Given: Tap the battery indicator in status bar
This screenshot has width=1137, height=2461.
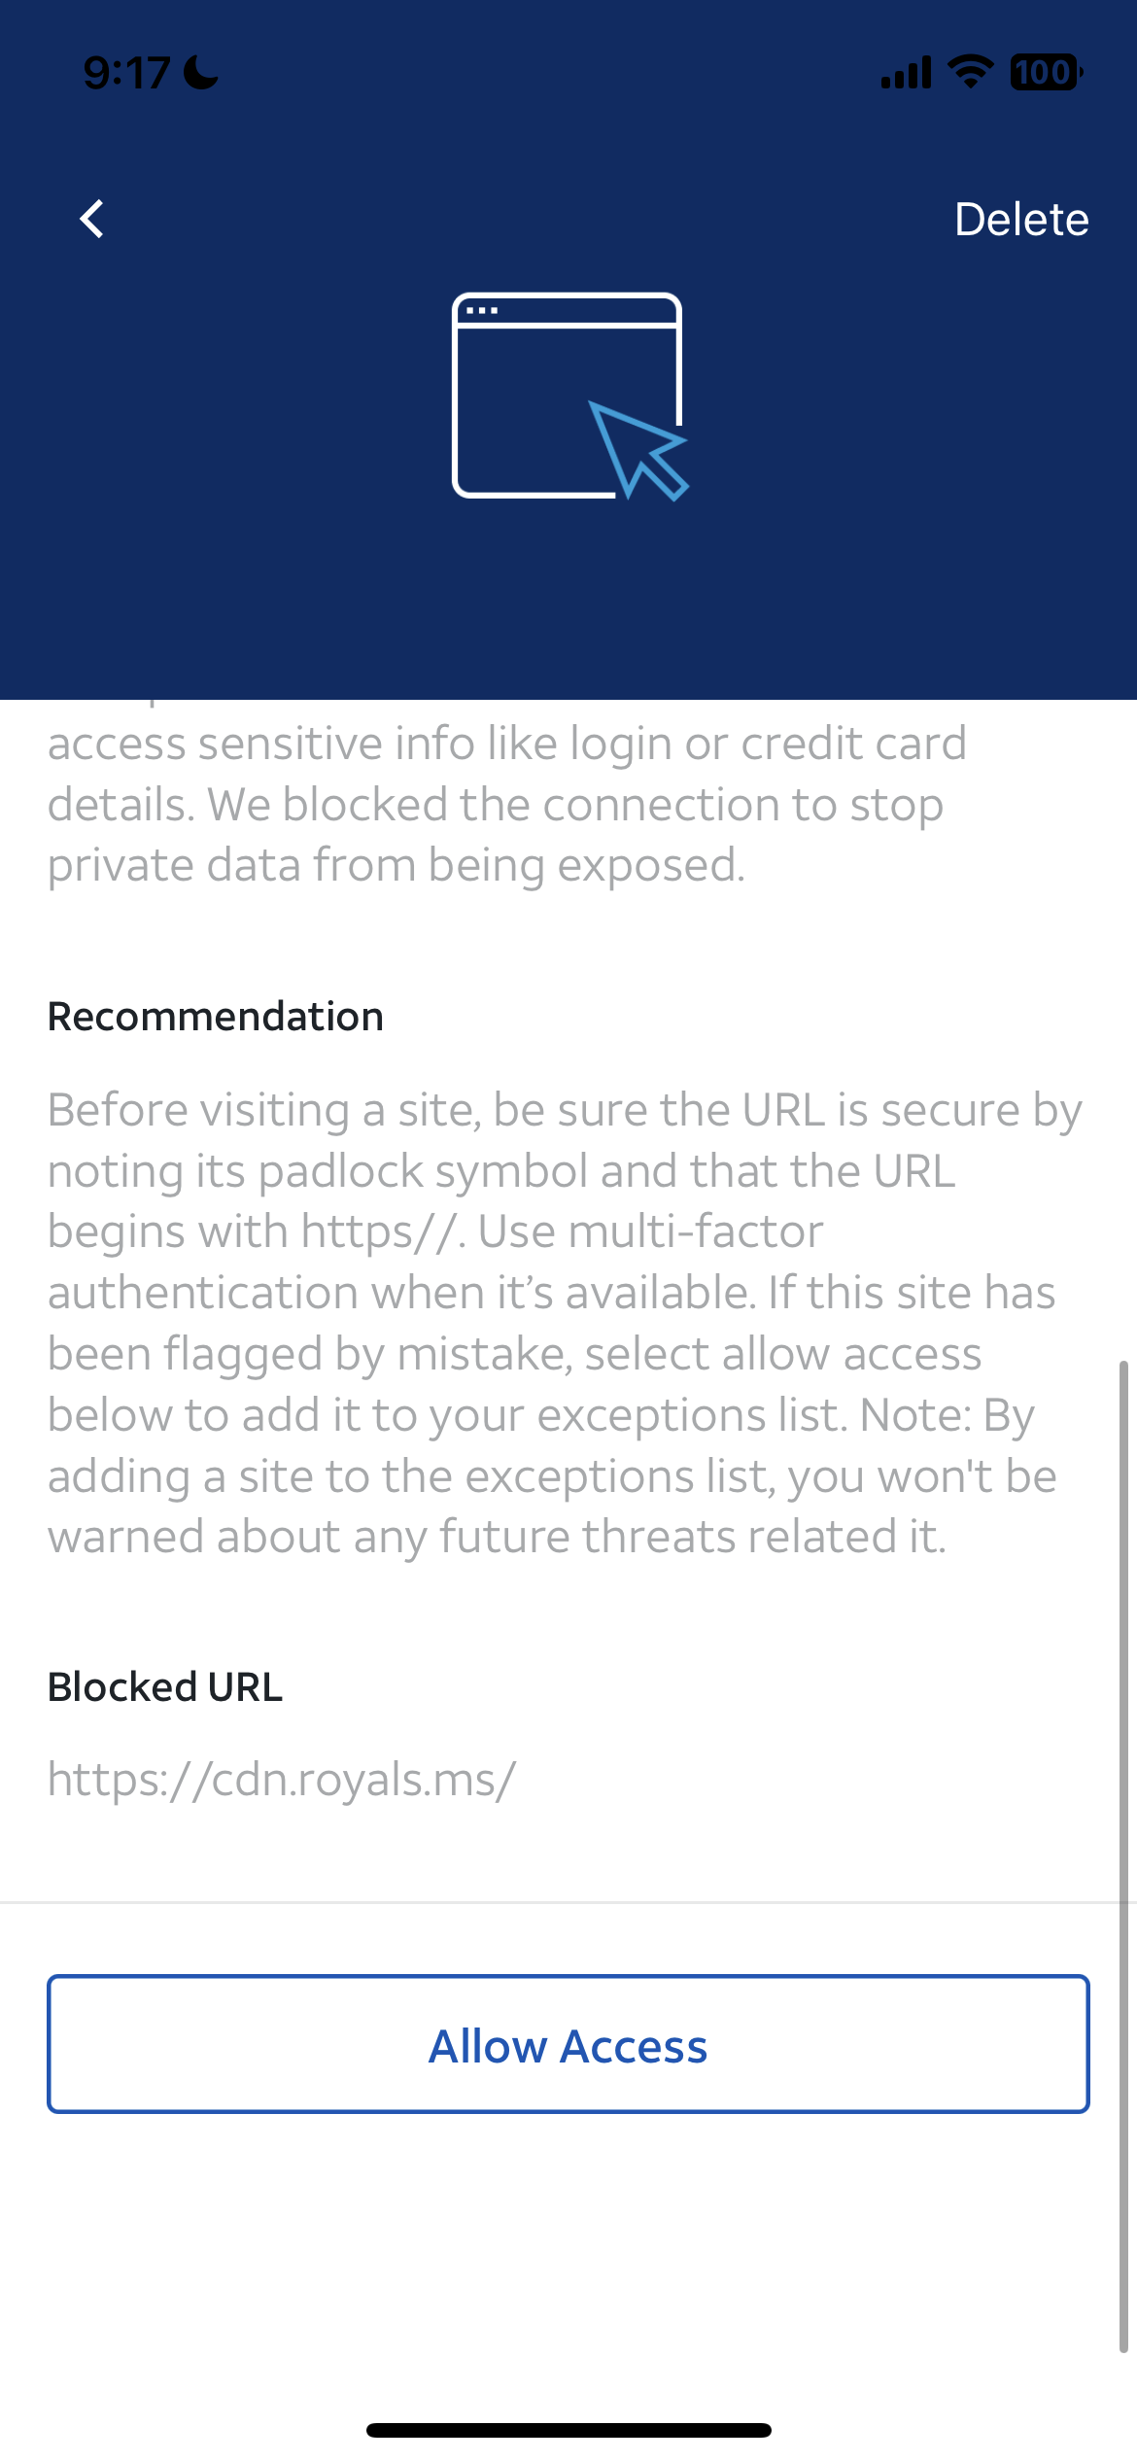Looking at the screenshot, I should point(1046,72).
